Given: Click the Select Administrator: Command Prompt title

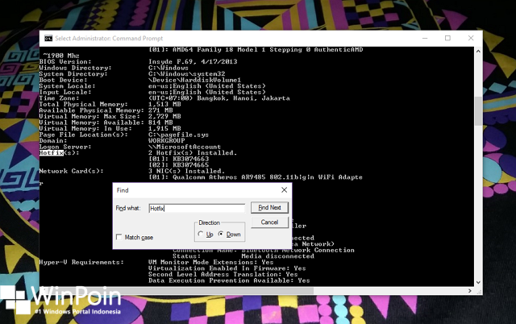Looking at the screenshot, I should pos(109,38).
